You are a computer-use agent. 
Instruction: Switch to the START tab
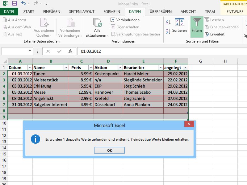pyautogui.click(x=29, y=12)
